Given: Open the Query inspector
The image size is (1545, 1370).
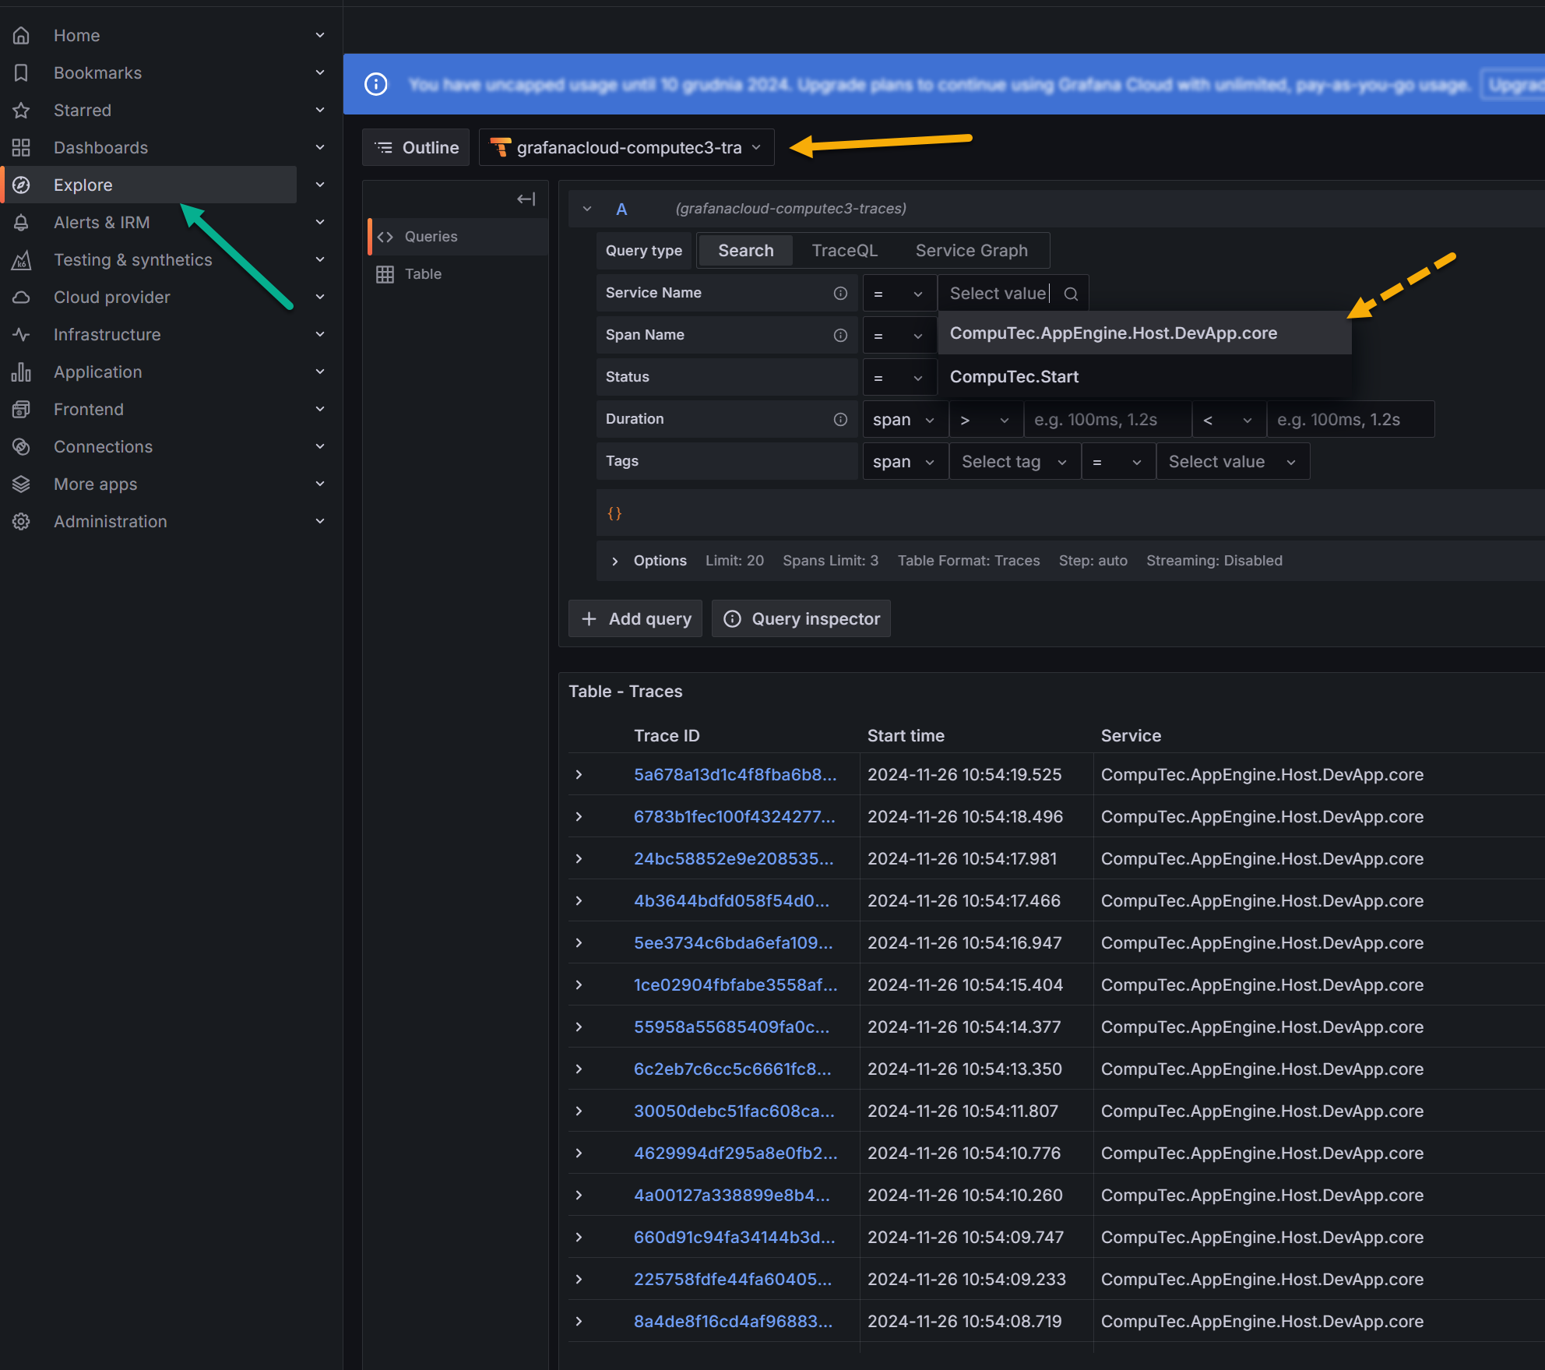Looking at the screenshot, I should coord(801,619).
